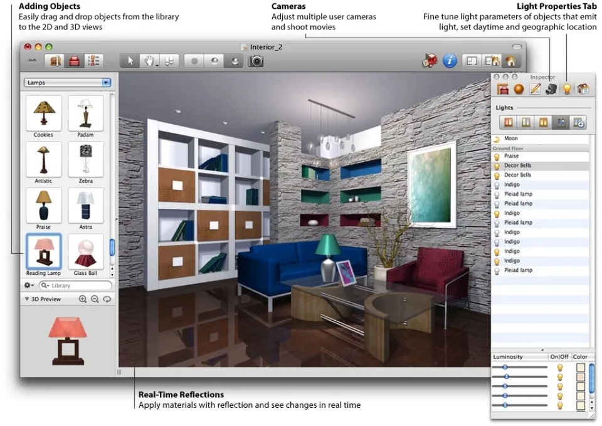
Task: Click the first Color swatch box
Action: click(580, 367)
